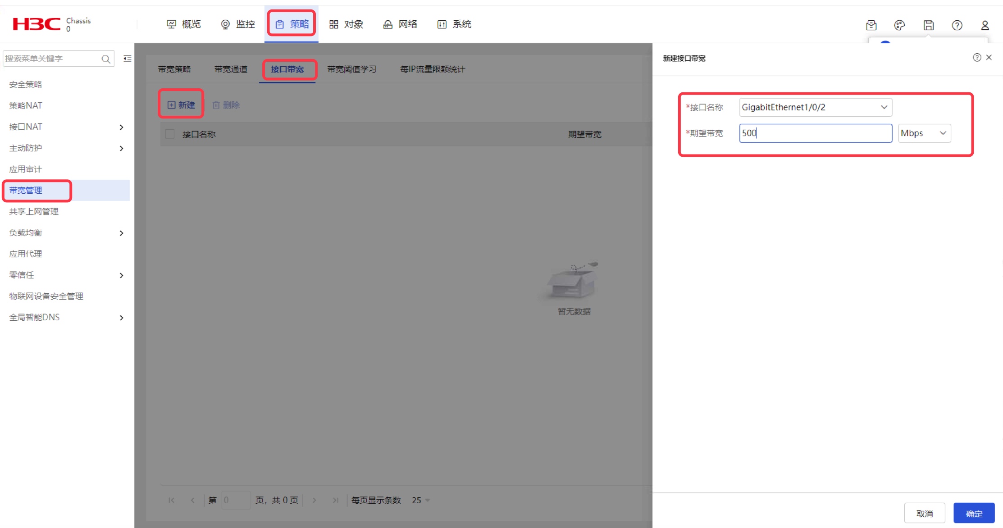Open 安全策略 in the sidebar
This screenshot has height=528, width=1003.
coord(26,84)
